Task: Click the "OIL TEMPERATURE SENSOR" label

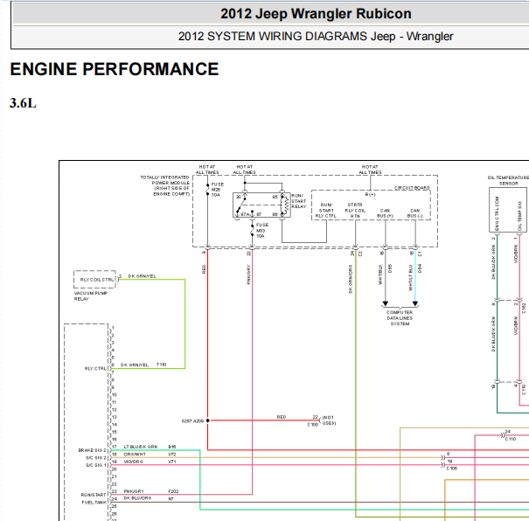Action: pos(508,180)
